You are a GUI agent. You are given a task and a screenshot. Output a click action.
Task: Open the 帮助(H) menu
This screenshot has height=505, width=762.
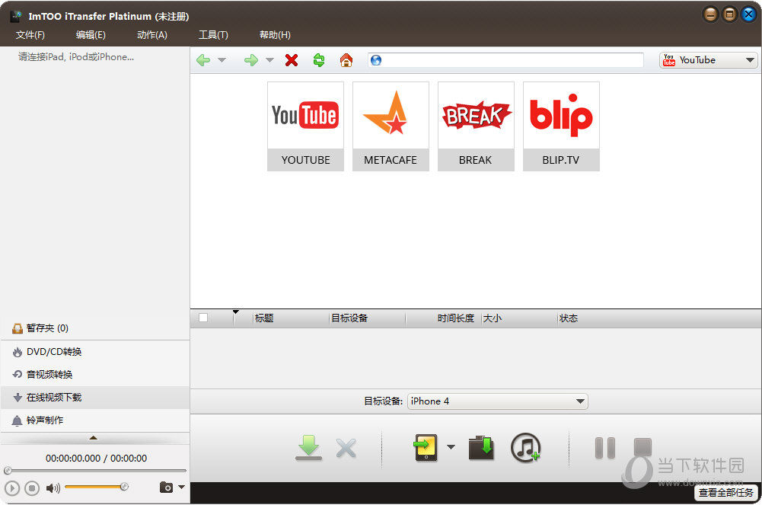tap(275, 35)
